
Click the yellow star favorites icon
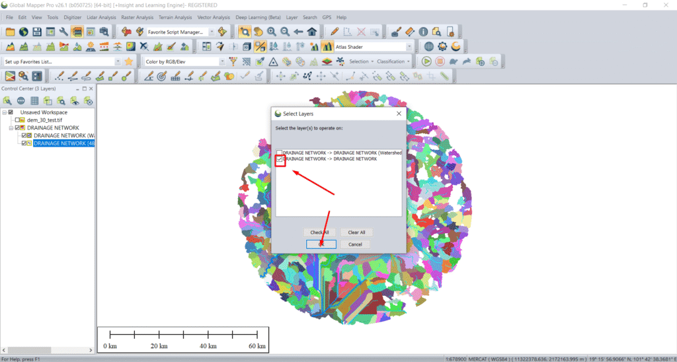[129, 61]
